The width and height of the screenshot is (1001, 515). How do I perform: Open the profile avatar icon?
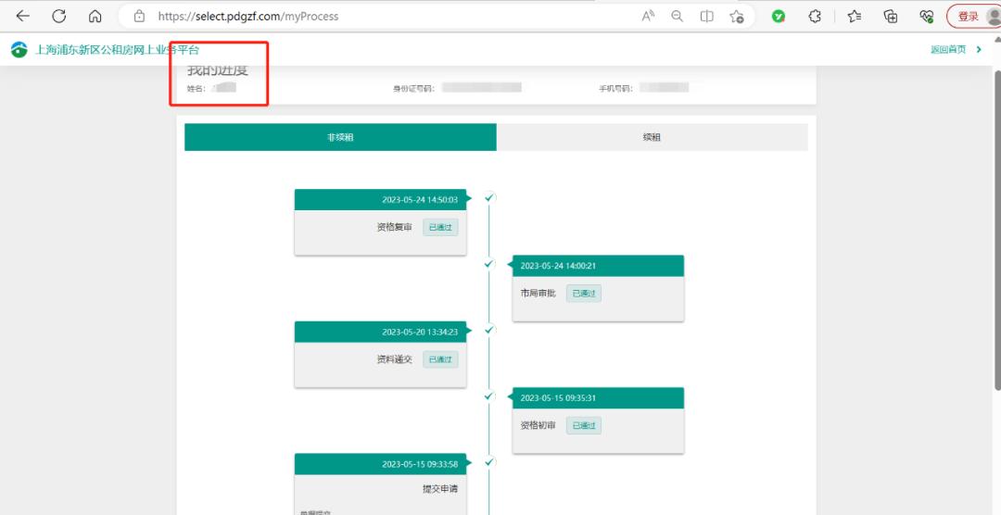(994, 17)
